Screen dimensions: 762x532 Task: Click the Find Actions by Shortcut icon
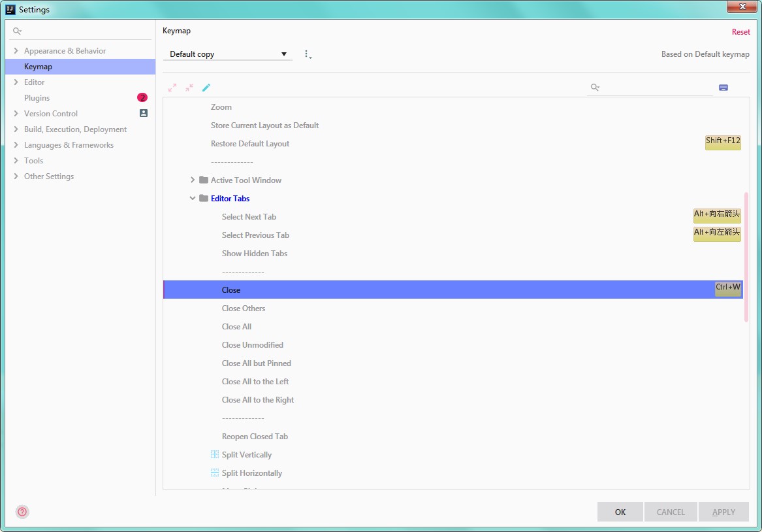tap(723, 88)
